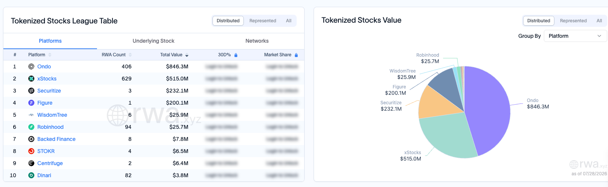
Task: Click the pie label Securitize $232.1M
Action: pyautogui.click(x=391, y=106)
